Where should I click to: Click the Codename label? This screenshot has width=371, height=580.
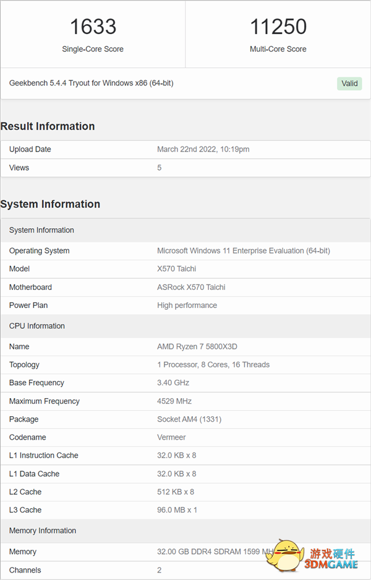28,437
